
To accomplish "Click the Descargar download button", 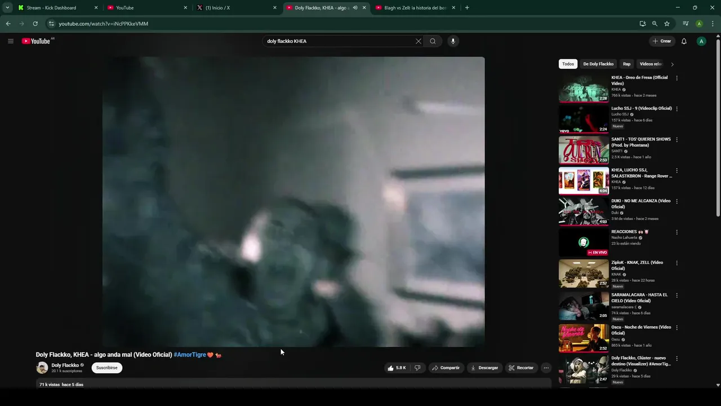I will (x=484, y=368).
